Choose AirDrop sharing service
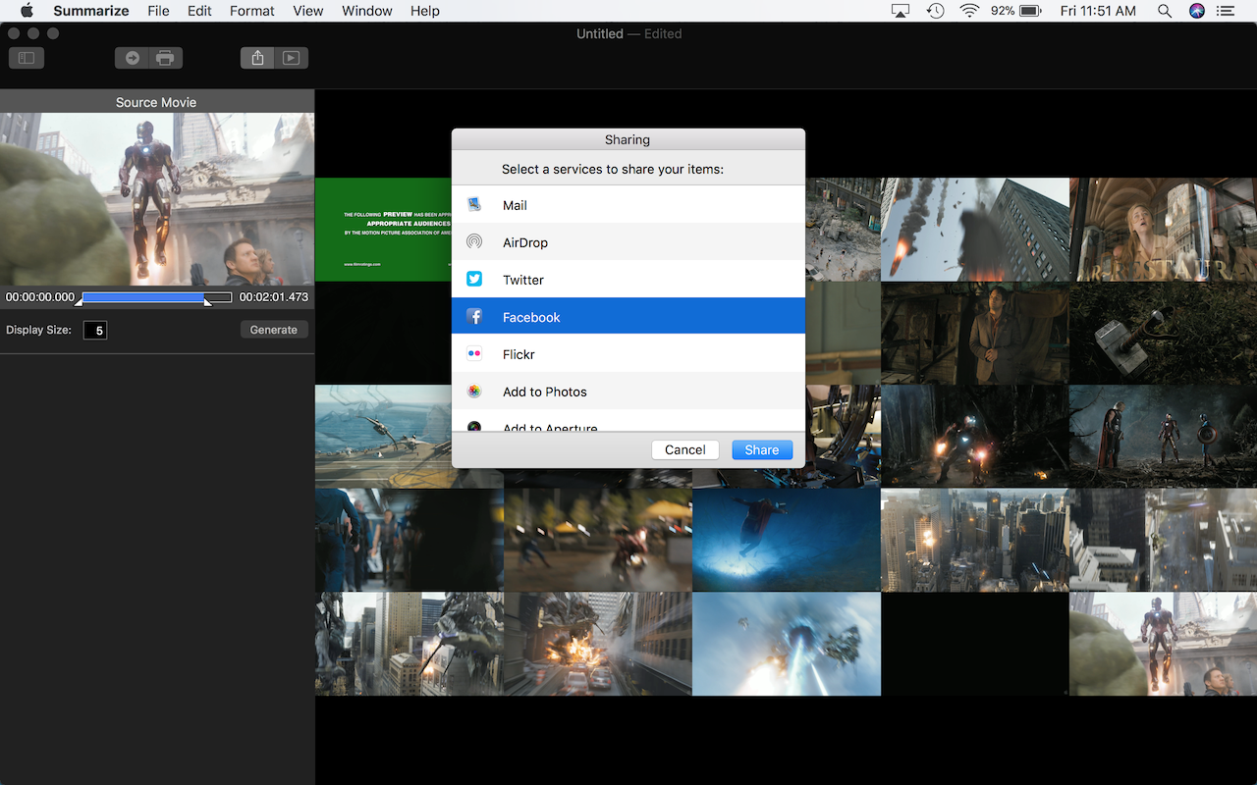 tap(628, 242)
